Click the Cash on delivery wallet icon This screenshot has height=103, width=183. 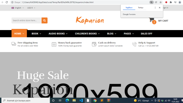point(94,44)
